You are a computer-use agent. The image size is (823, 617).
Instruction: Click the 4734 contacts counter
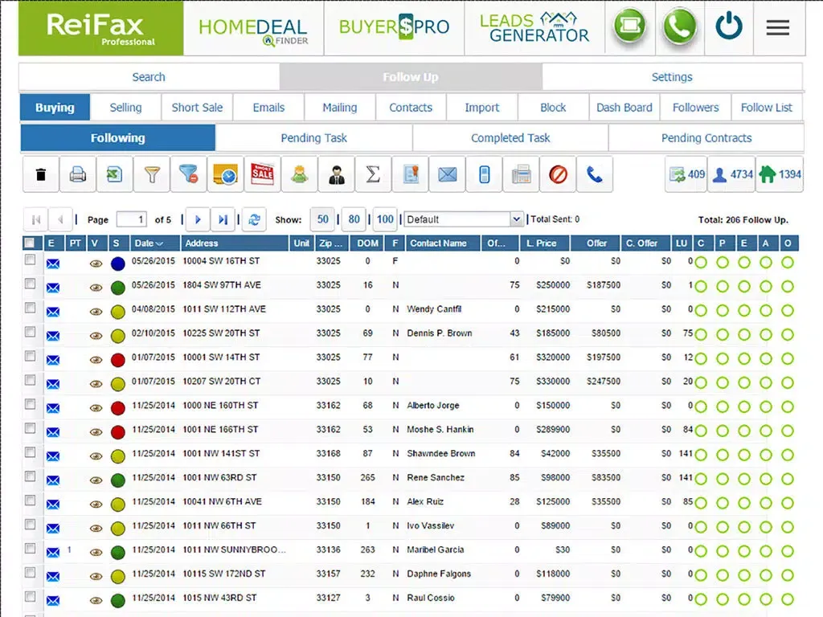pyautogui.click(x=731, y=174)
